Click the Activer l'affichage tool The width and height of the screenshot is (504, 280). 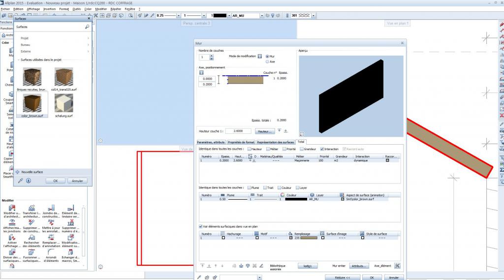click(12, 241)
